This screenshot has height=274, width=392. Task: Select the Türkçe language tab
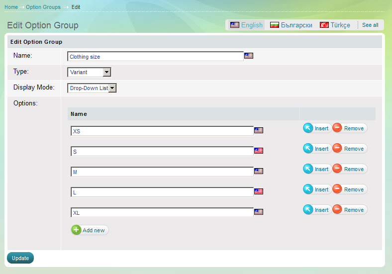point(335,25)
